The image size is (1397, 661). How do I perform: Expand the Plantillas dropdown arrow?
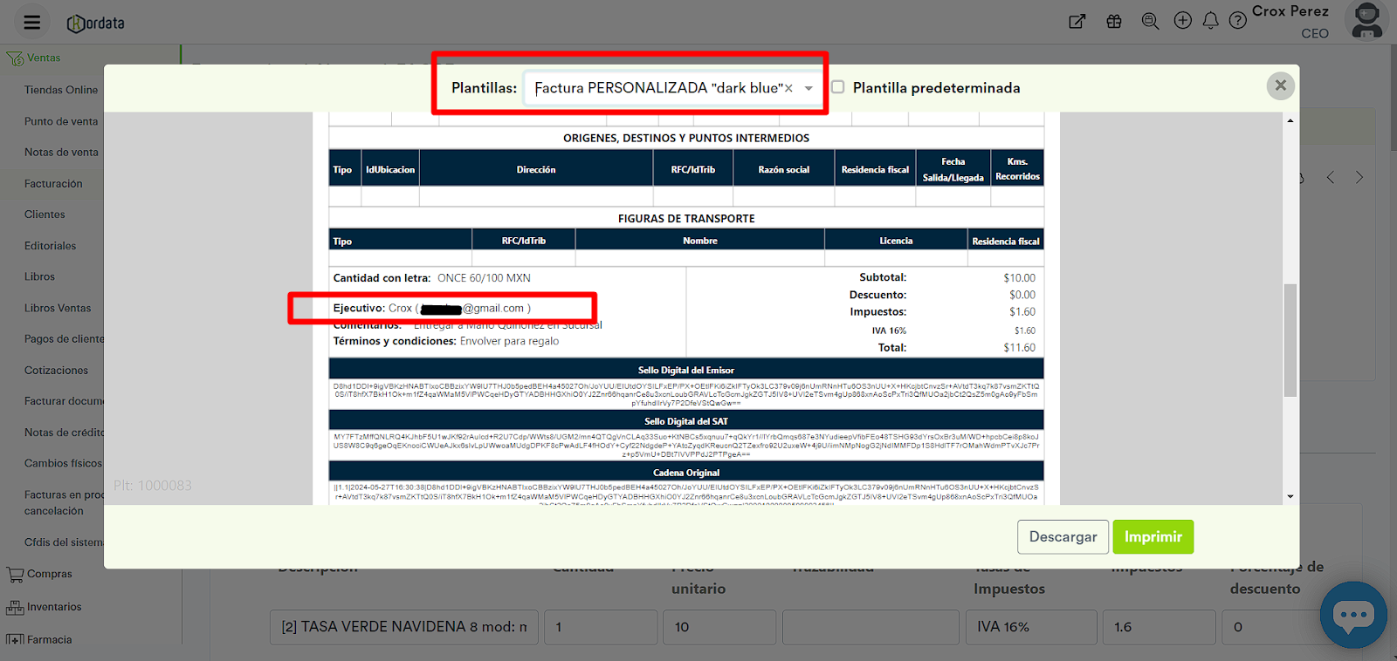[809, 88]
